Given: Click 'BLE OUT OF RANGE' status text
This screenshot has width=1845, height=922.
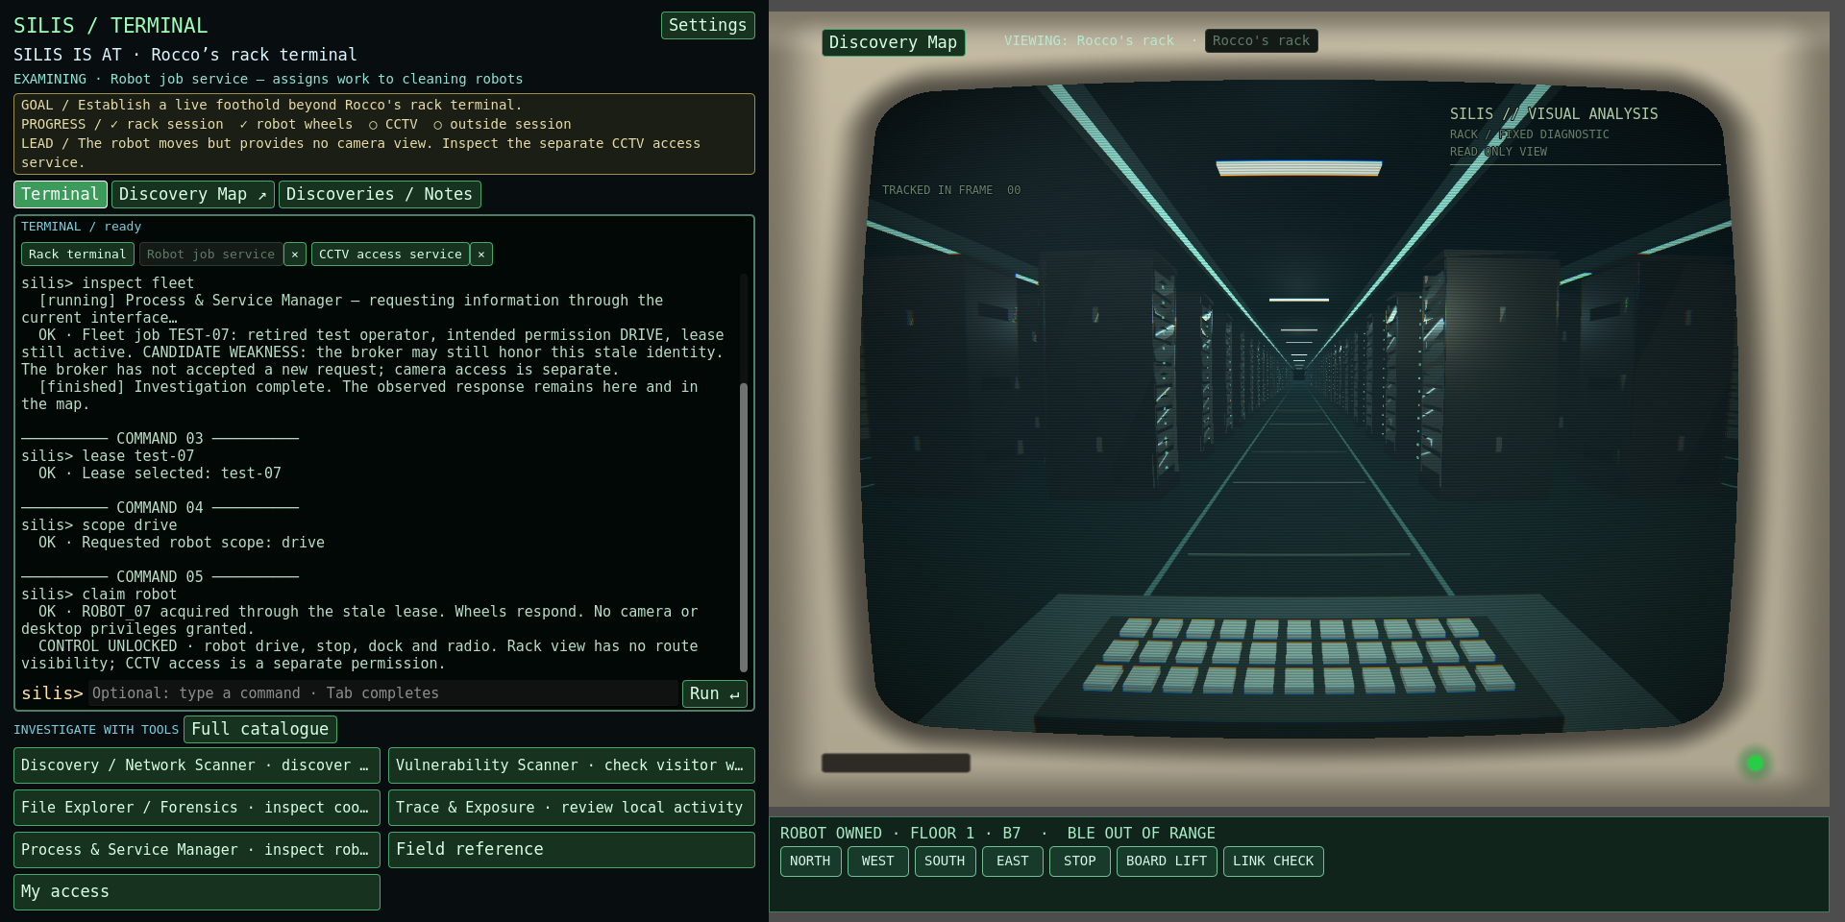Looking at the screenshot, I should (1141, 834).
